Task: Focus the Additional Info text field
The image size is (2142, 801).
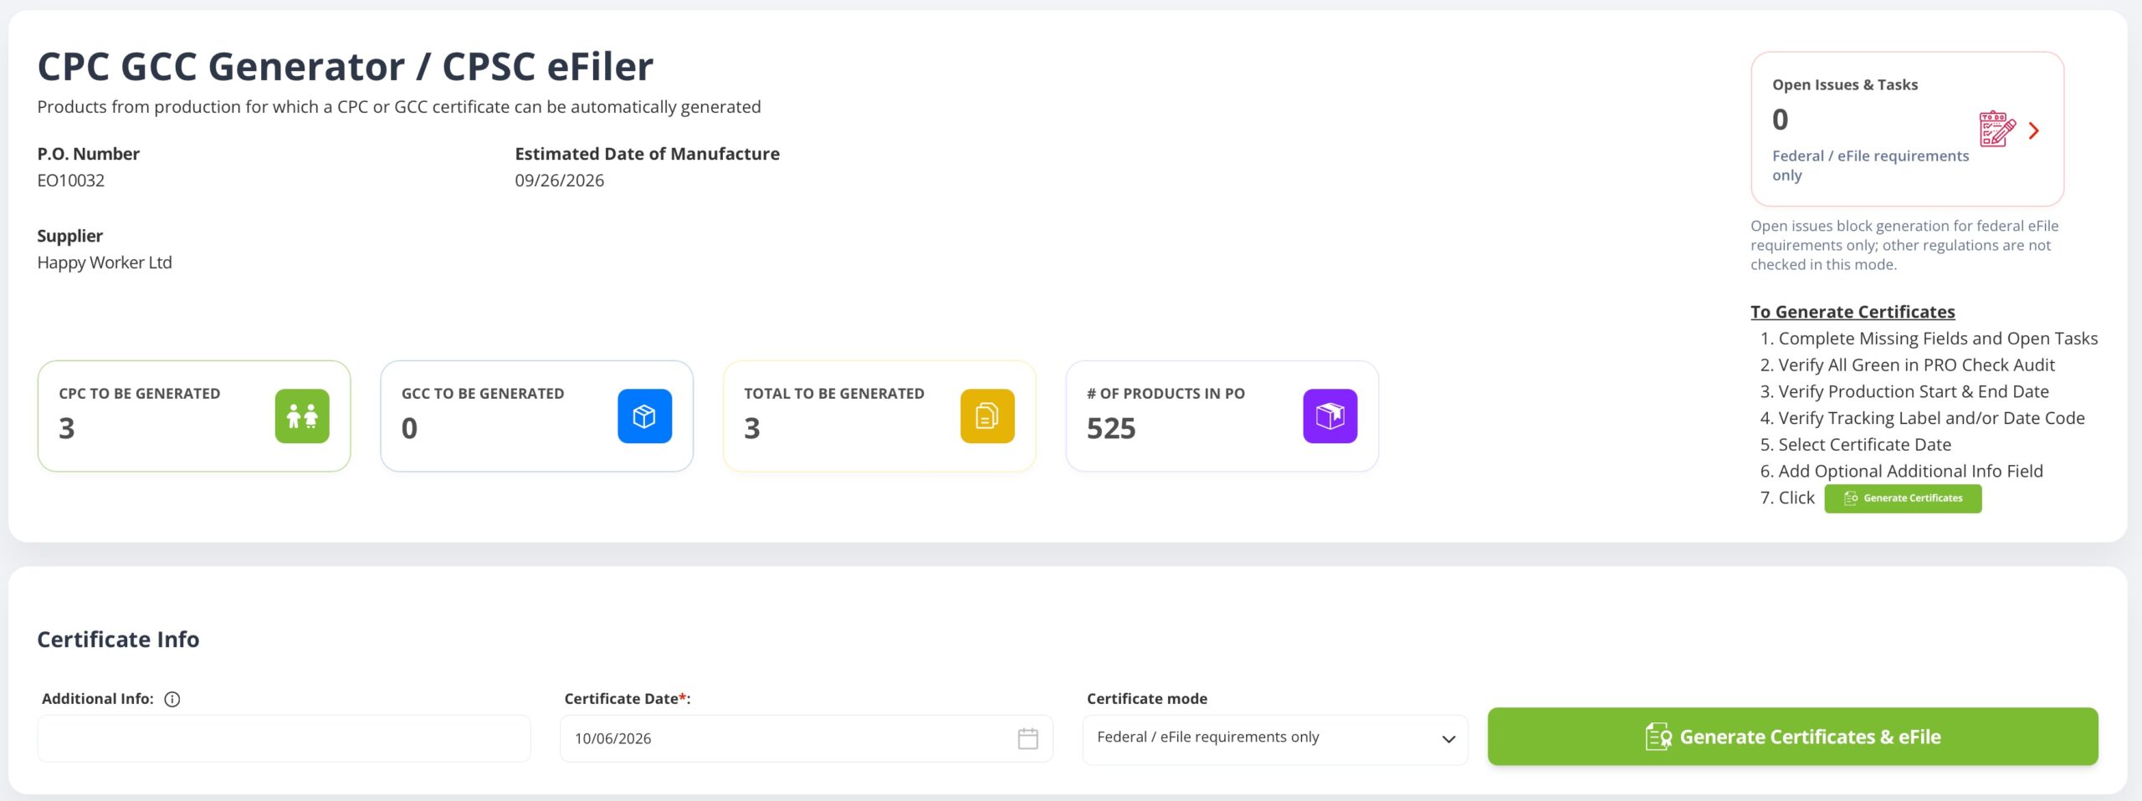Action: (284, 738)
